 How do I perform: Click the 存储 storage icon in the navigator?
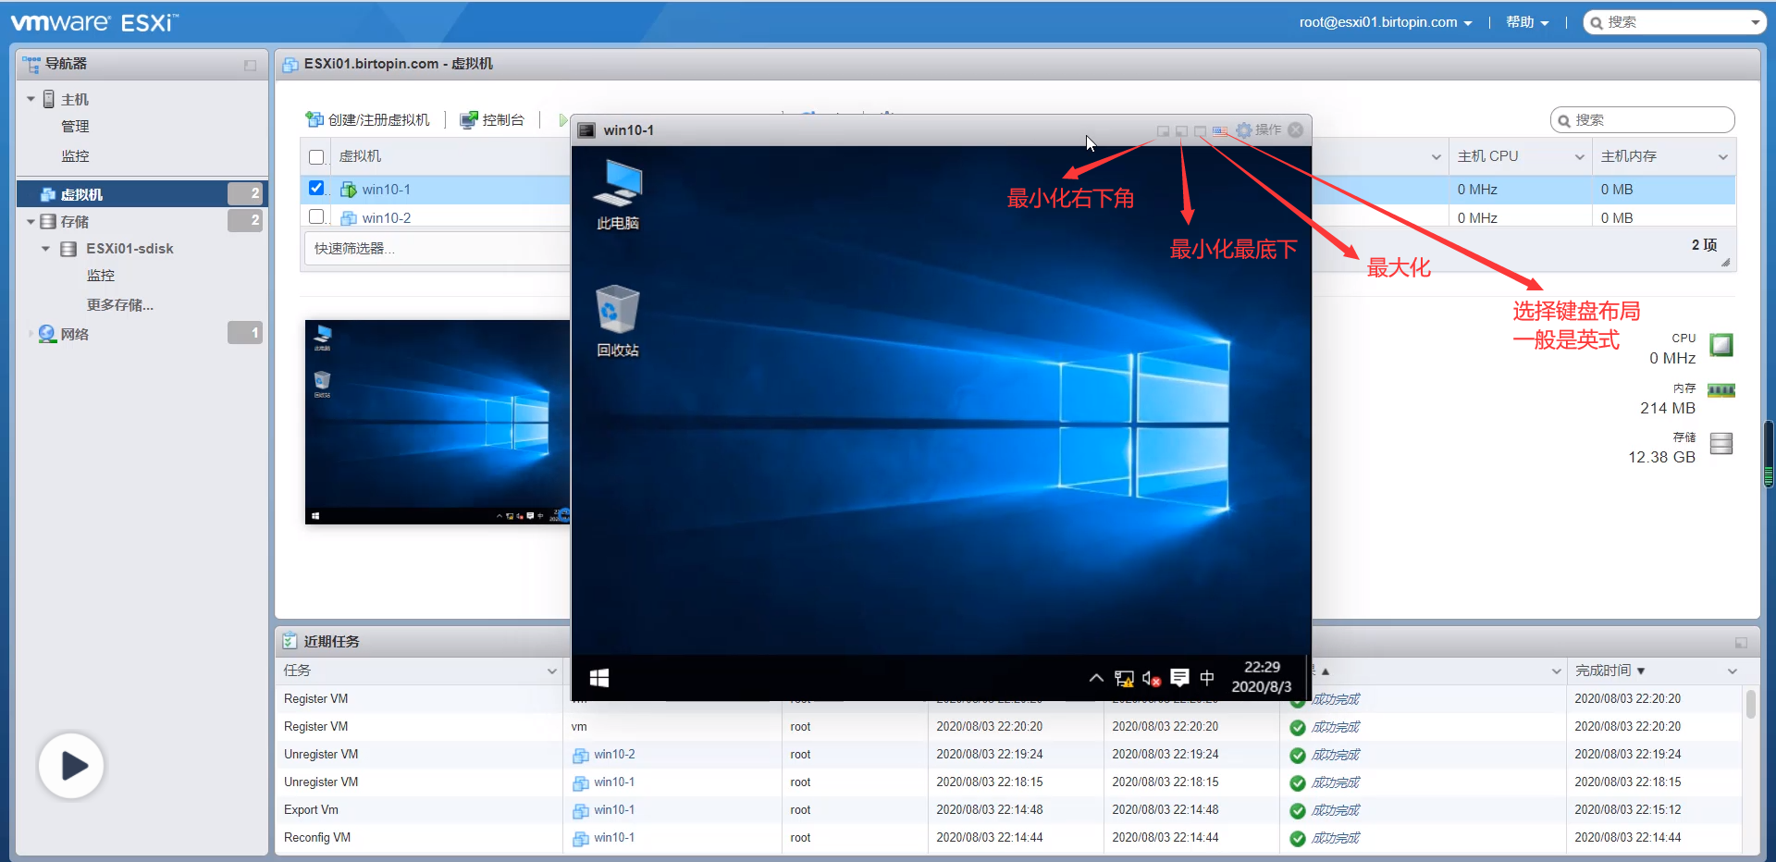point(48,222)
